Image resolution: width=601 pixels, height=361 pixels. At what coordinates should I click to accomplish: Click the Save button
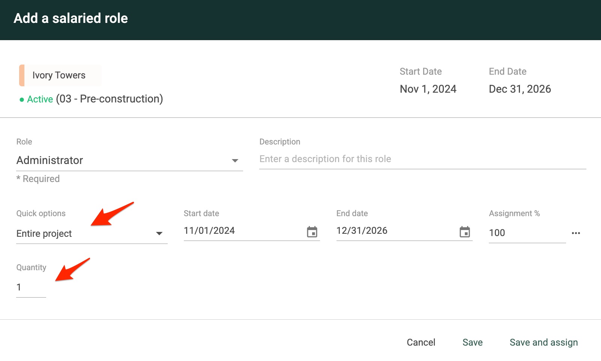pyautogui.click(x=472, y=342)
